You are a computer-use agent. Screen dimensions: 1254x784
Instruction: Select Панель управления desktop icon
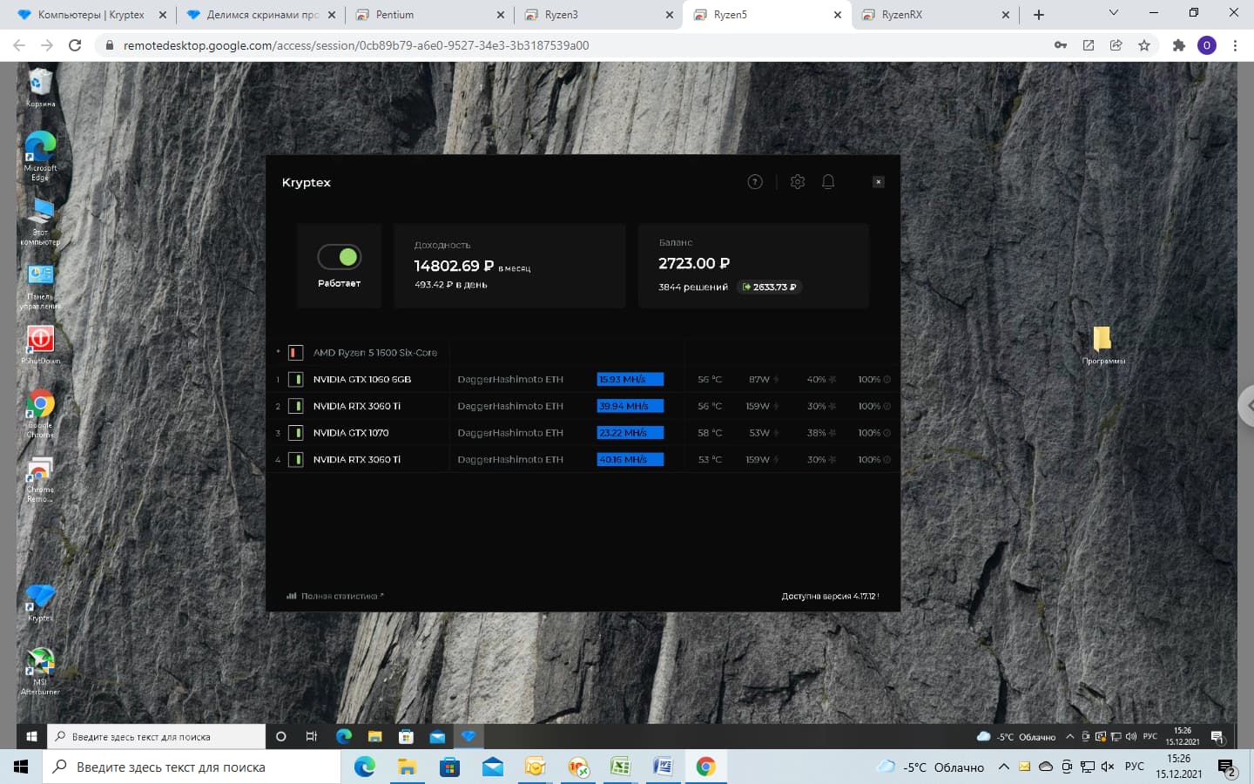click(40, 287)
